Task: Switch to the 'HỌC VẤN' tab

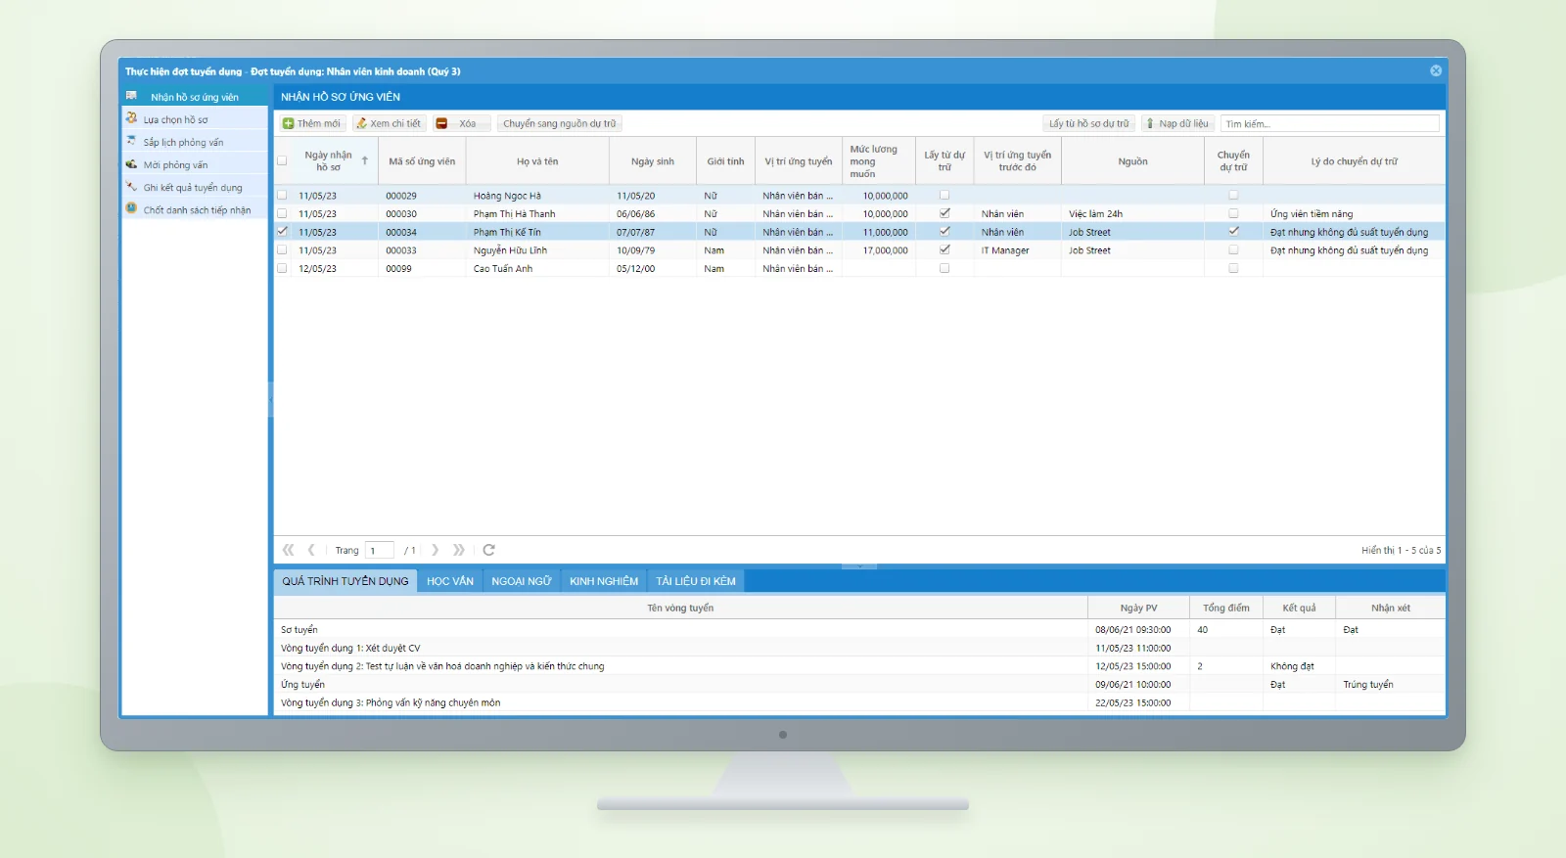Action: (x=450, y=581)
